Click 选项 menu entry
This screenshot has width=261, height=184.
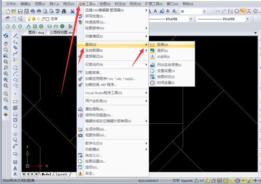click(x=113, y=167)
